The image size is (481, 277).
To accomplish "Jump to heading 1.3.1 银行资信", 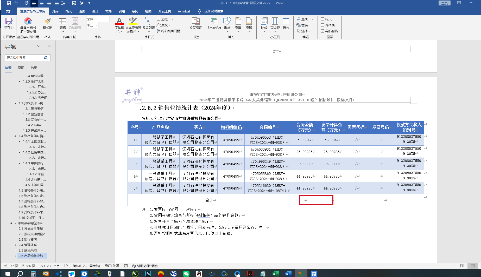I will click(x=33, y=109).
